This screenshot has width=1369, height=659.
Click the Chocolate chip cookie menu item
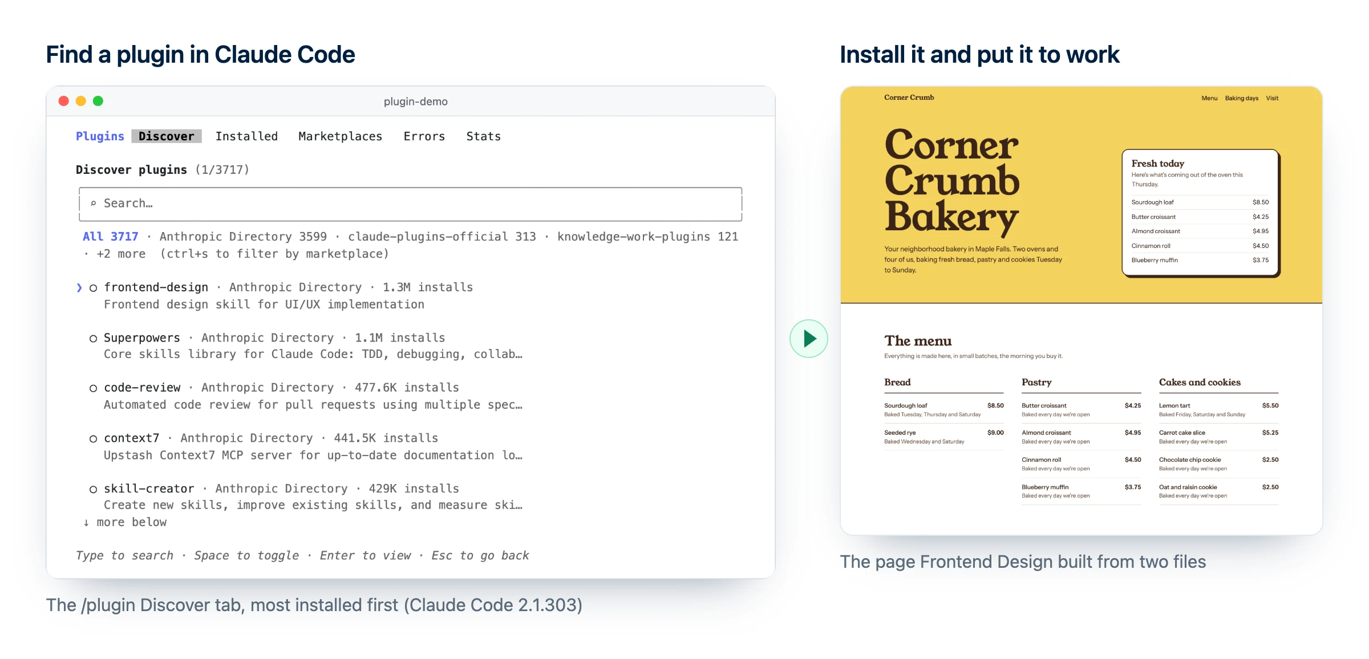[x=1218, y=464]
